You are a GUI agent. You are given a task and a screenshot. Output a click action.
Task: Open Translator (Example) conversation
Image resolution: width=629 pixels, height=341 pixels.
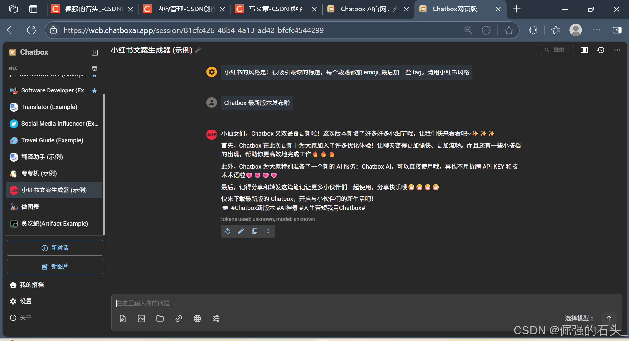(54, 107)
